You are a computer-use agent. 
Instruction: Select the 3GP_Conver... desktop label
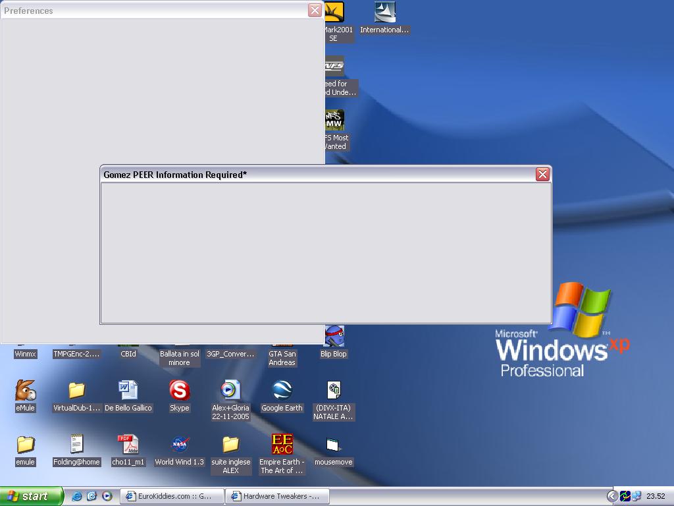(x=230, y=354)
